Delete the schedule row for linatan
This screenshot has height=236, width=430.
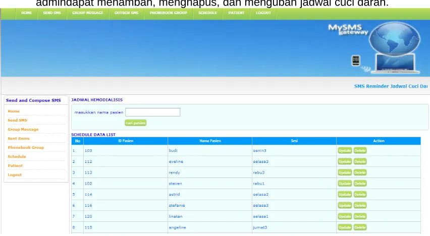[360, 216]
